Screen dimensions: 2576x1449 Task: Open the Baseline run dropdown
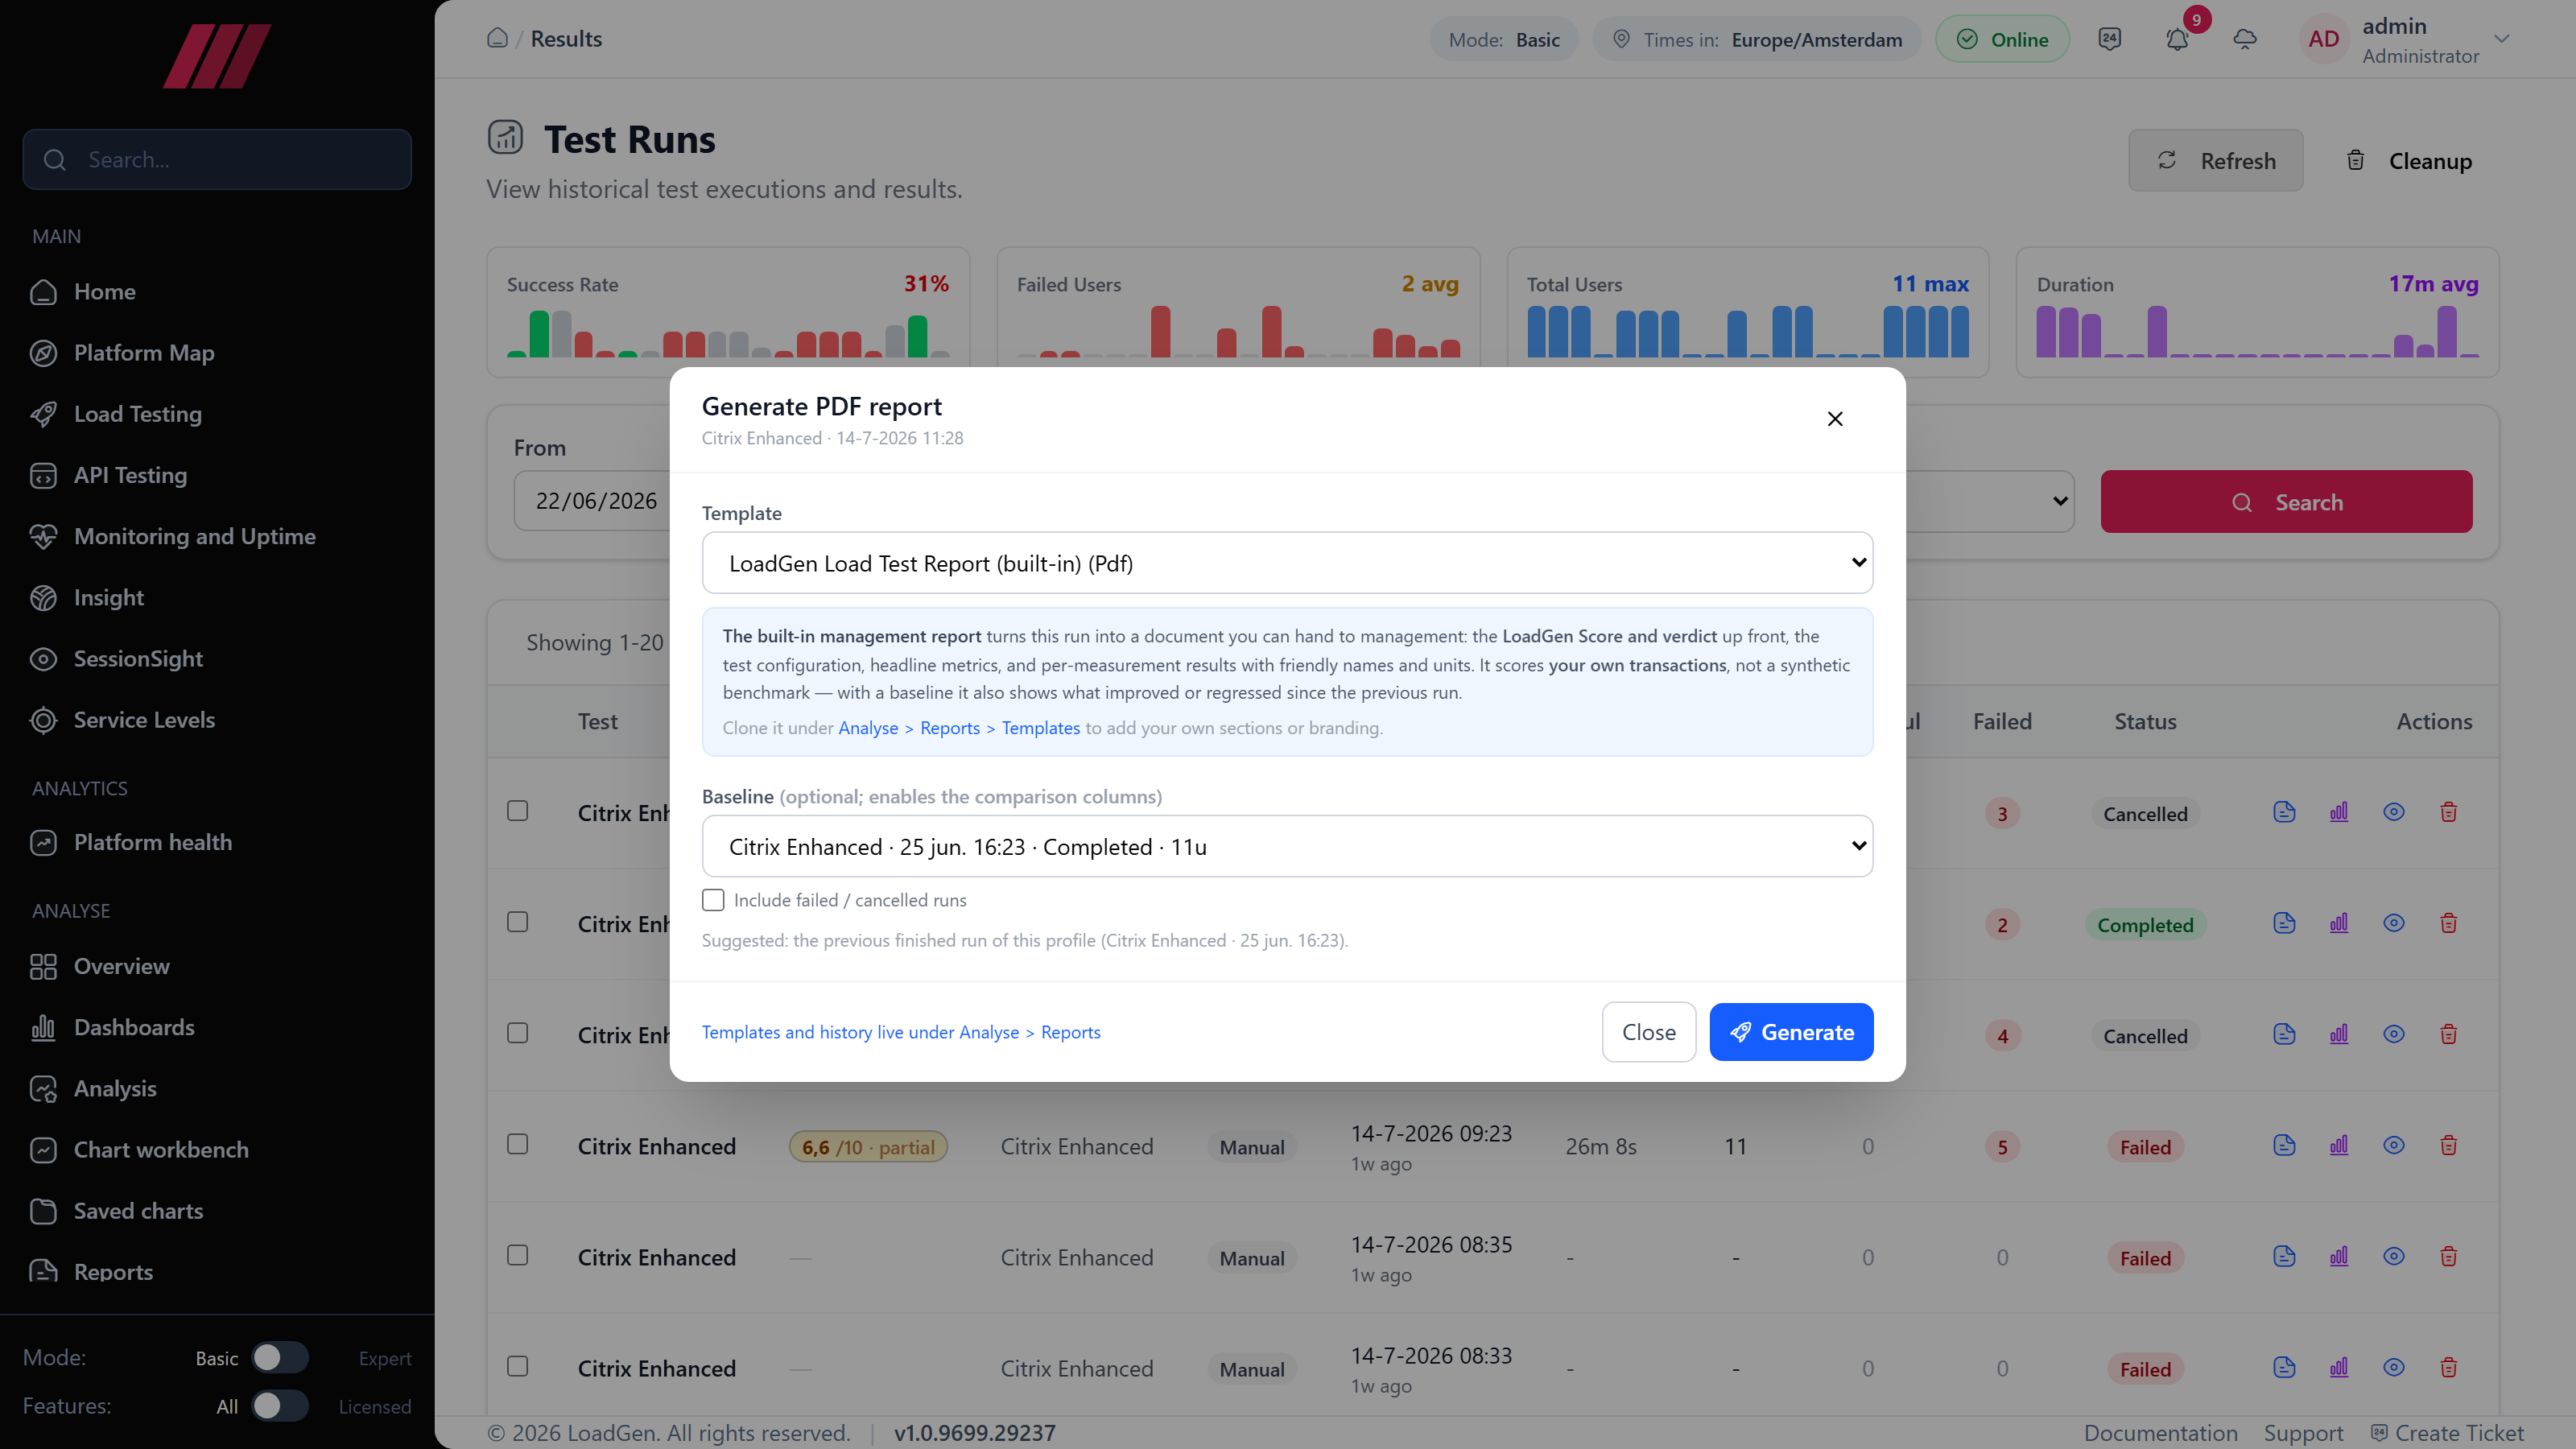point(1287,846)
